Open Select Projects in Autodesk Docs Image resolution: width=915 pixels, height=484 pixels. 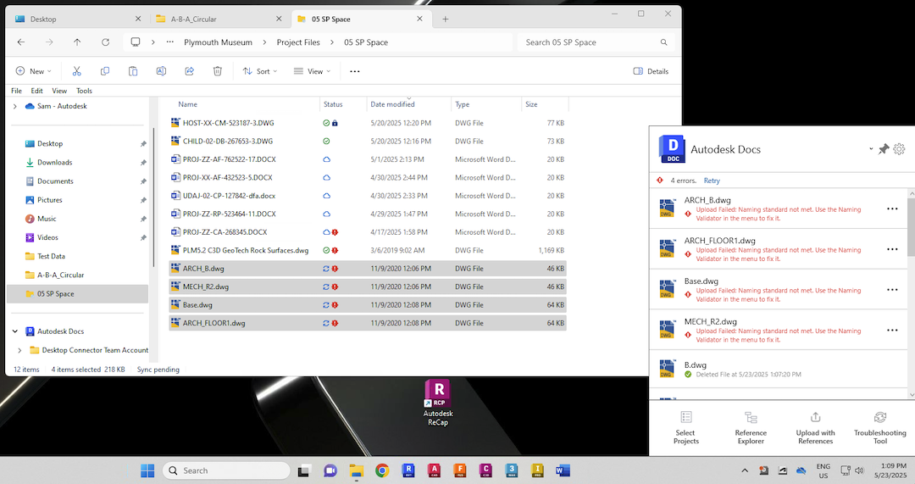click(x=685, y=428)
